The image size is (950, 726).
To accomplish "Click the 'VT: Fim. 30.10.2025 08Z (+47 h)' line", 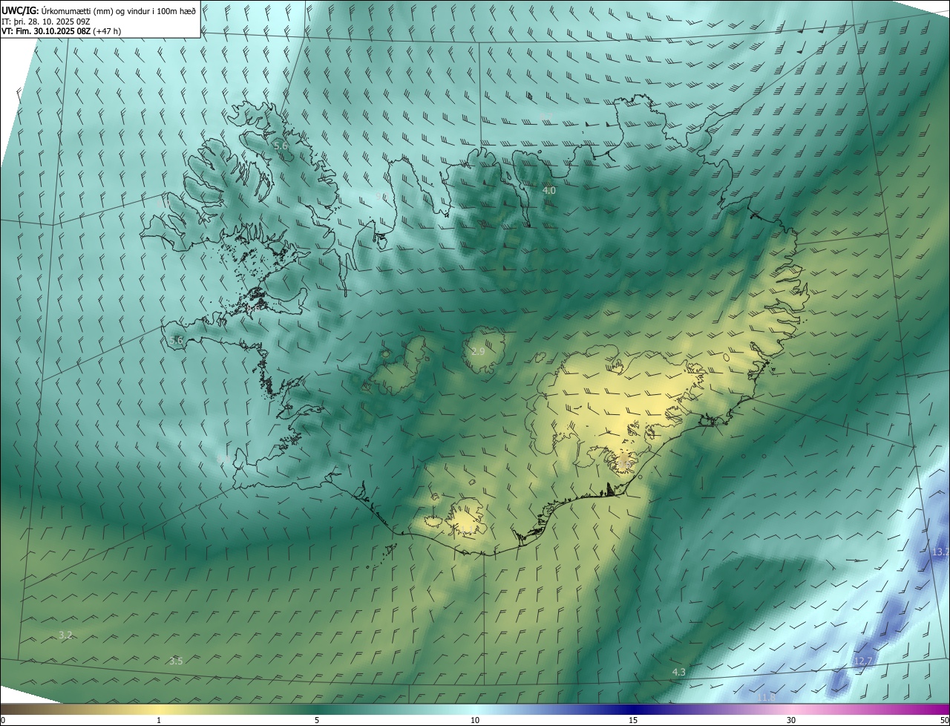I will [x=62, y=31].
